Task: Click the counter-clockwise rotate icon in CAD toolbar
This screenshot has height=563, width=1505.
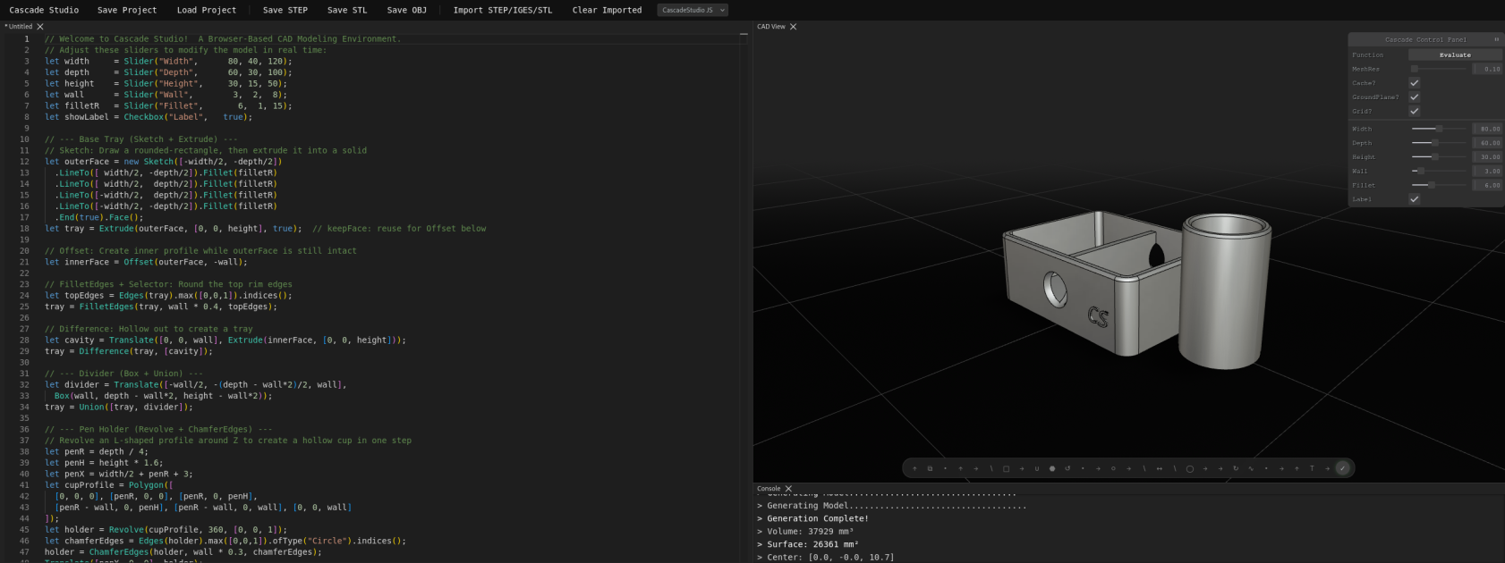Action: 1067,468
